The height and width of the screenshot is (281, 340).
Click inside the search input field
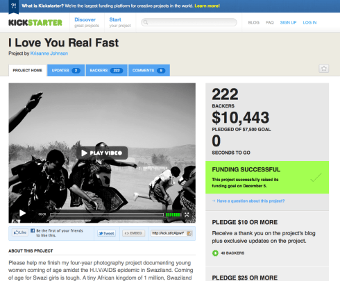coord(189,22)
